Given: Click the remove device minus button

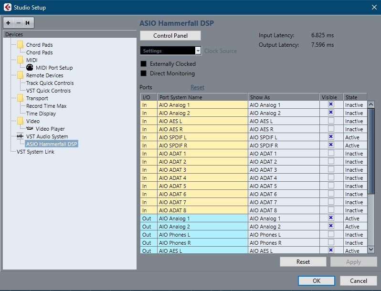Looking at the screenshot, I should [x=19, y=23].
